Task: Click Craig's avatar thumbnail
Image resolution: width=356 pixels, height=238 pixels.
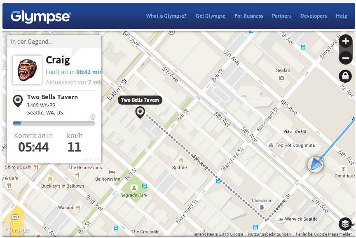Action: (x=27, y=70)
